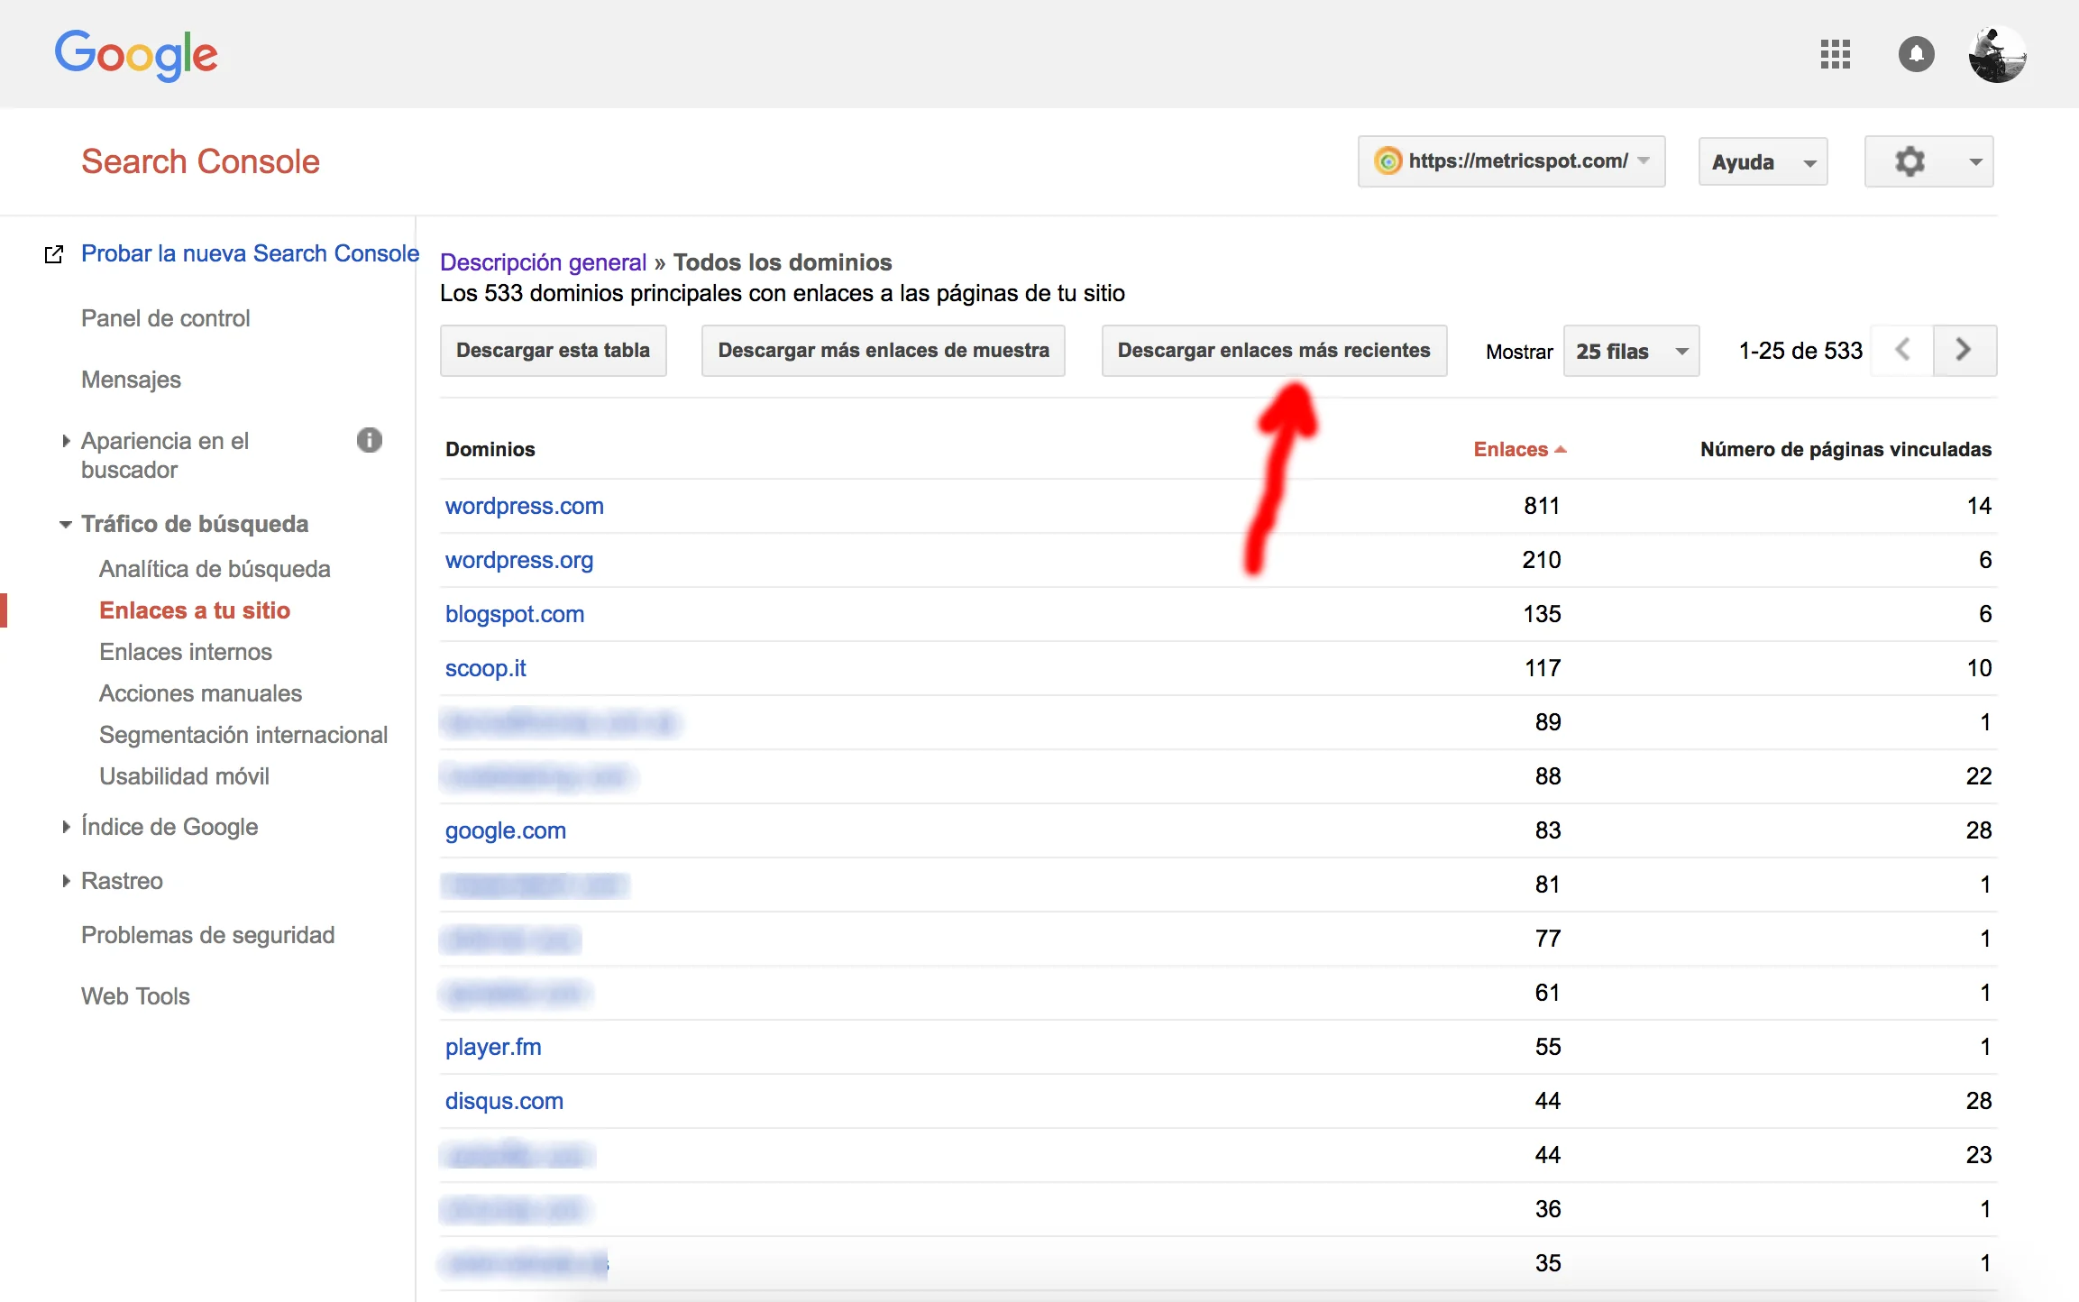Click the 210 links value

[1542, 560]
